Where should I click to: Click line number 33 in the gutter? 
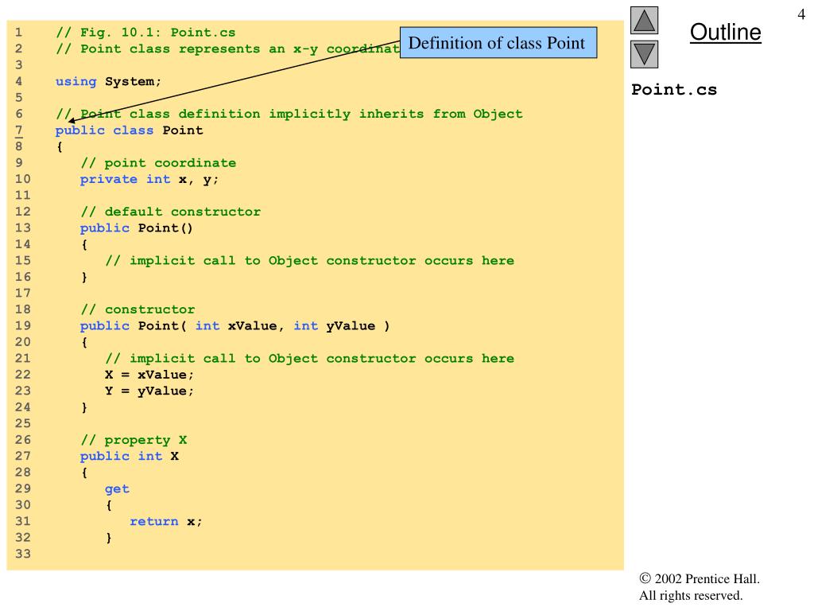[23, 554]
